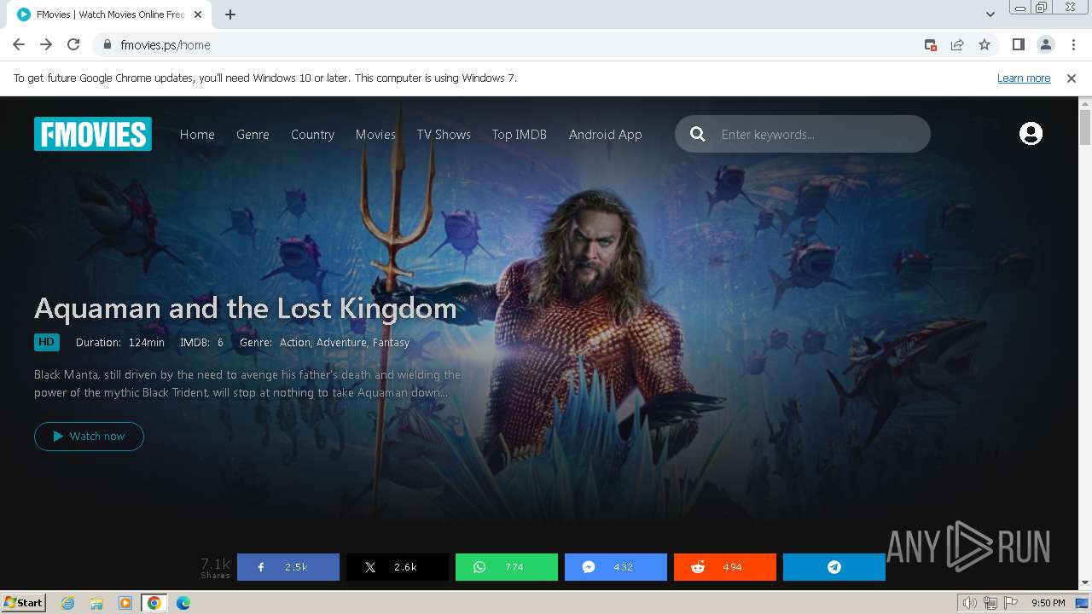The height and width of the screenshot is (614, 1092).
Task: Open Windows Media Player from taskbar
Action: [125, 603]
